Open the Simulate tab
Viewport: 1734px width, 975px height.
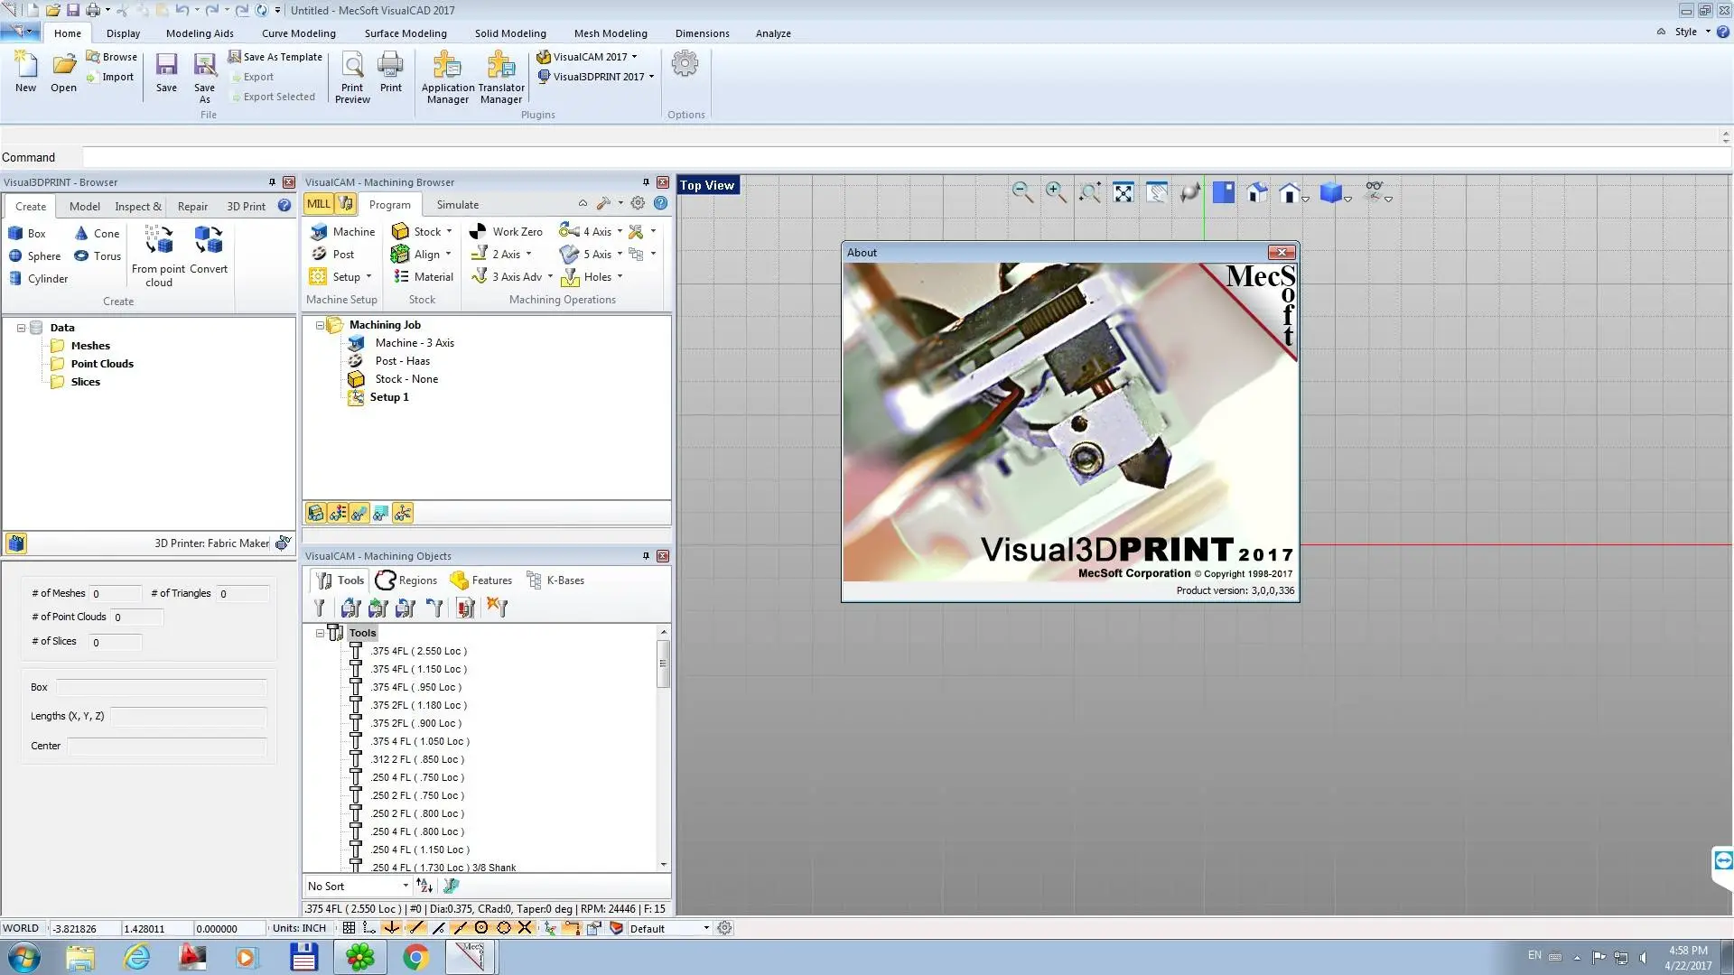pos(458,205)
